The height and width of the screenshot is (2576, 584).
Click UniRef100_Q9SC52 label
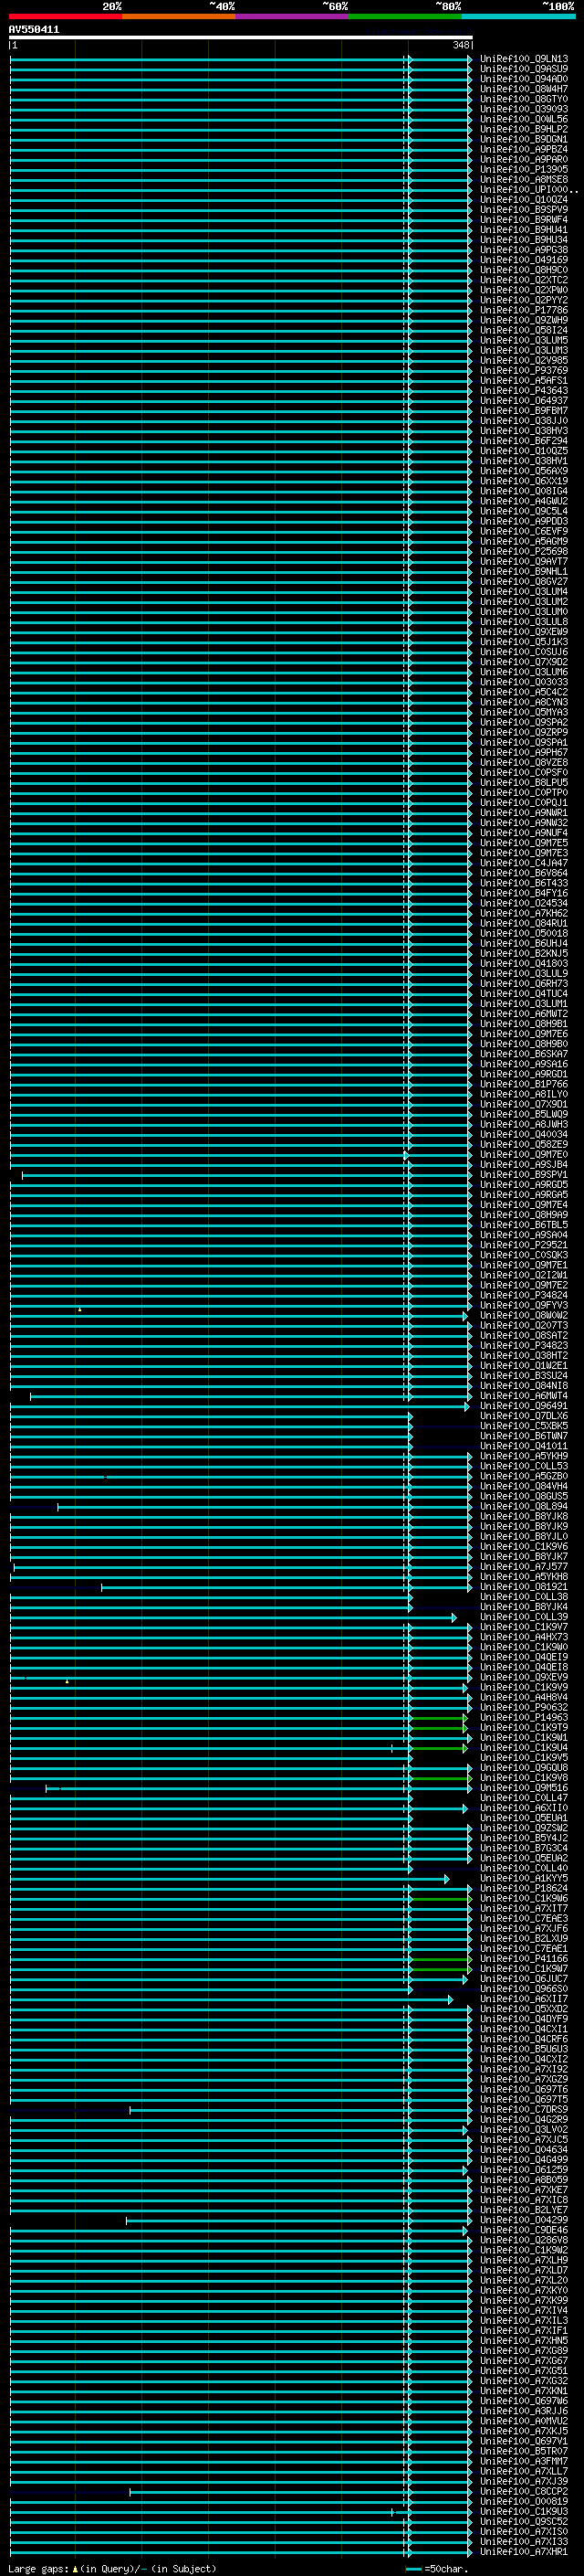pyautogui.click(x=523, y=2521)
